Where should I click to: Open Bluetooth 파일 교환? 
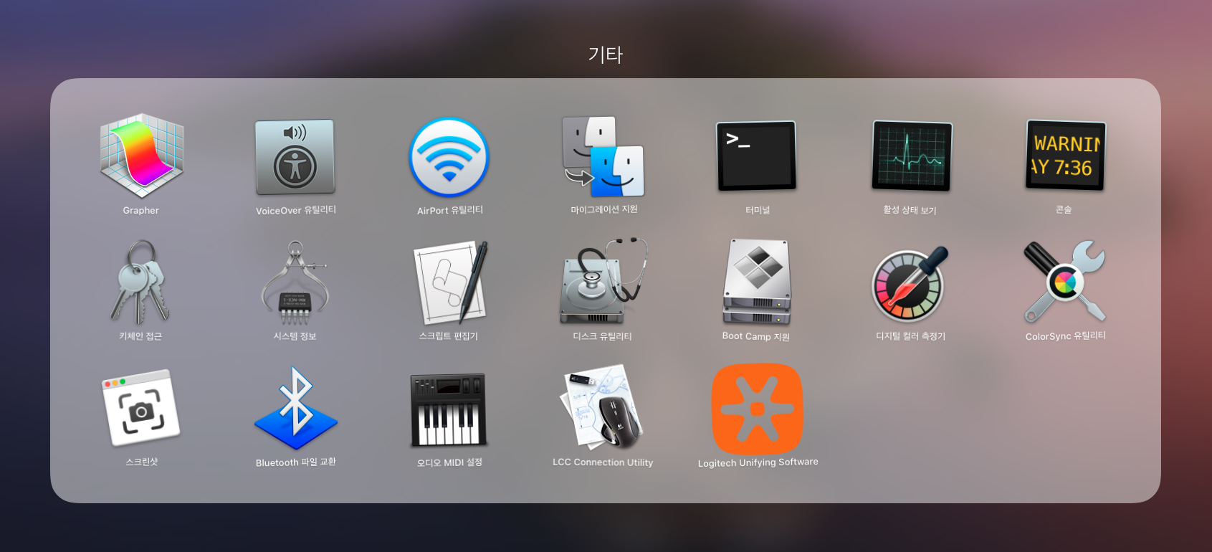(295, 409)
